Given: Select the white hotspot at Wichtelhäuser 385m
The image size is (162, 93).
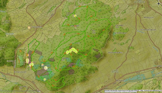Looking at the screenshot, I should point(46,68).
